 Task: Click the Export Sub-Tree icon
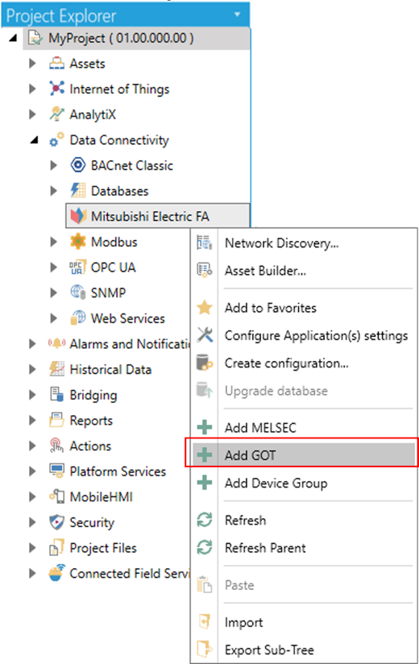(x=205, y=649)
